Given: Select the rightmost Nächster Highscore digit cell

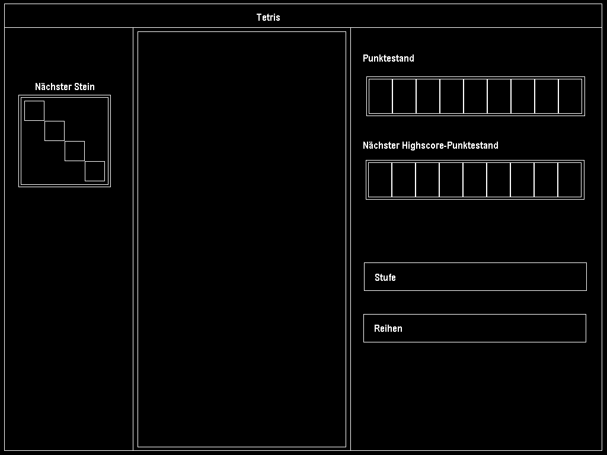Looking at the screenshot, I should coord(570,180).
